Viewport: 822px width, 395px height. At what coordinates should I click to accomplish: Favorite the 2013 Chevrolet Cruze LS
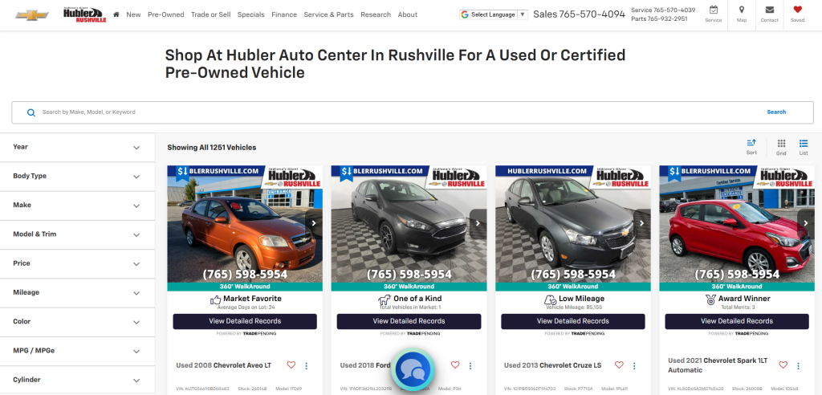[x=619, y=365]
